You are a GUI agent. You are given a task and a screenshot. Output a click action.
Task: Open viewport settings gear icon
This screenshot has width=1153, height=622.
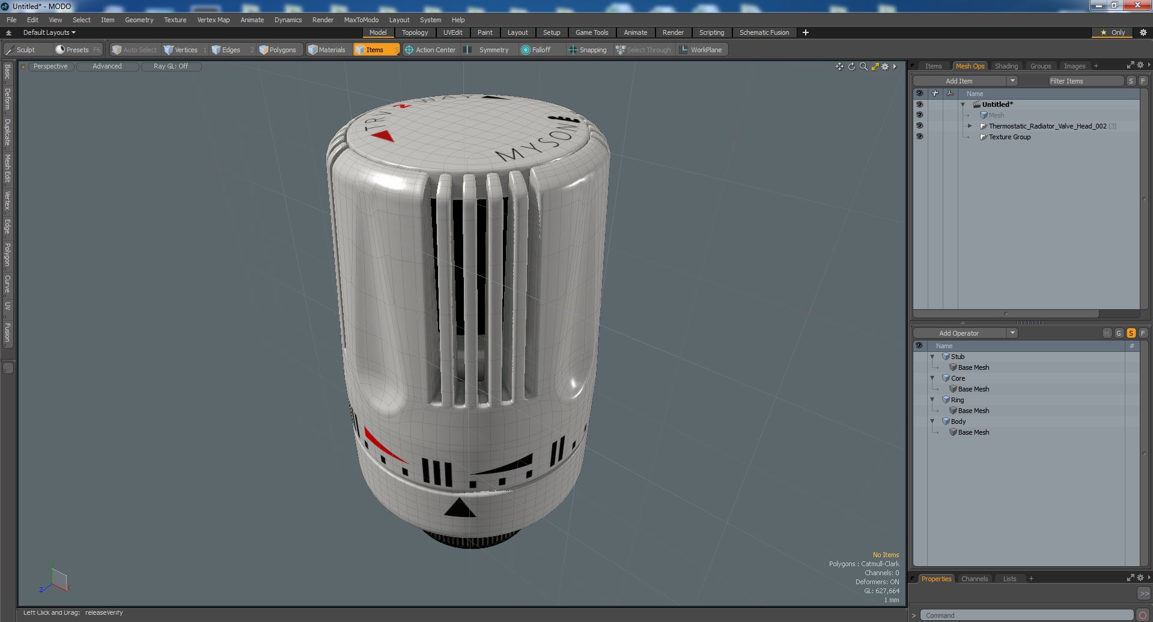(x=885, y=67)
